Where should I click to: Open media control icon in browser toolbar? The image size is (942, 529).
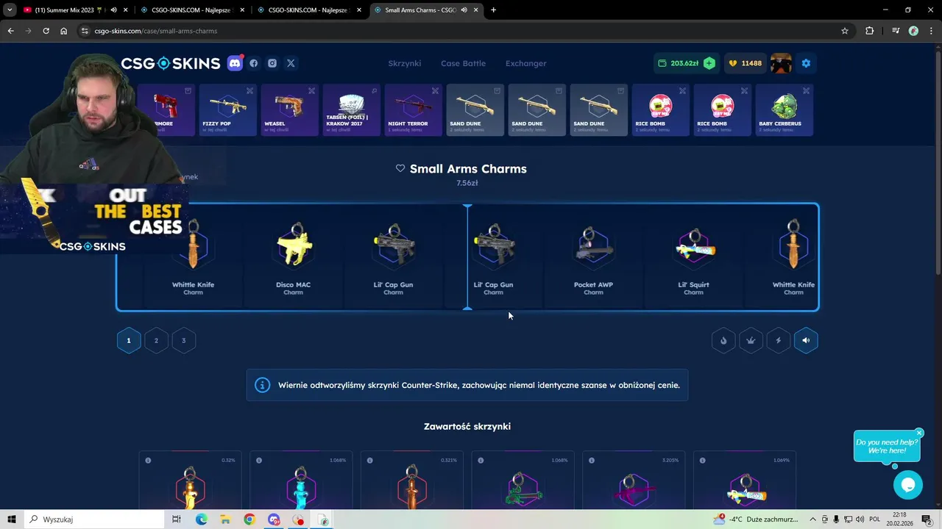(x=896, y=31)
